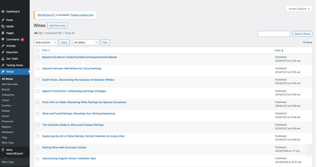Expand the Screen Options panel
Image resolution: width=317 pixels, height=167 pixels.
pos(299,9)
